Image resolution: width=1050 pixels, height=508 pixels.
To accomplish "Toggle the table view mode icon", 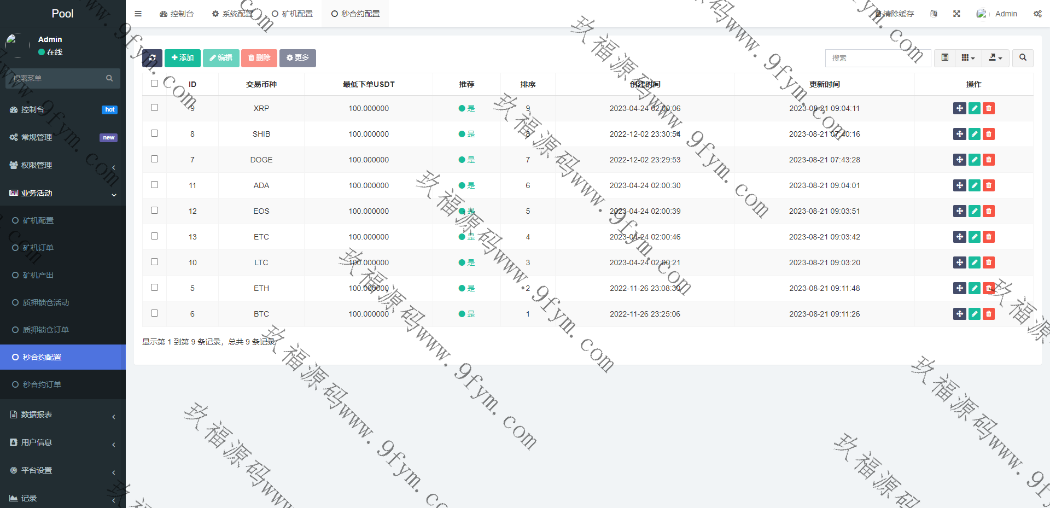I will 944,58.
